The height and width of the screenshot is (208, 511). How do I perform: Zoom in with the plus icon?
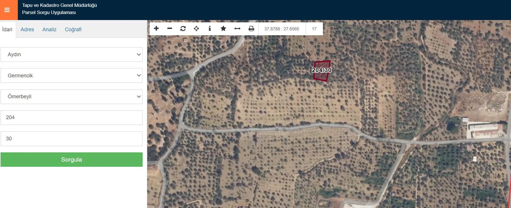click(x=156, y=29)
